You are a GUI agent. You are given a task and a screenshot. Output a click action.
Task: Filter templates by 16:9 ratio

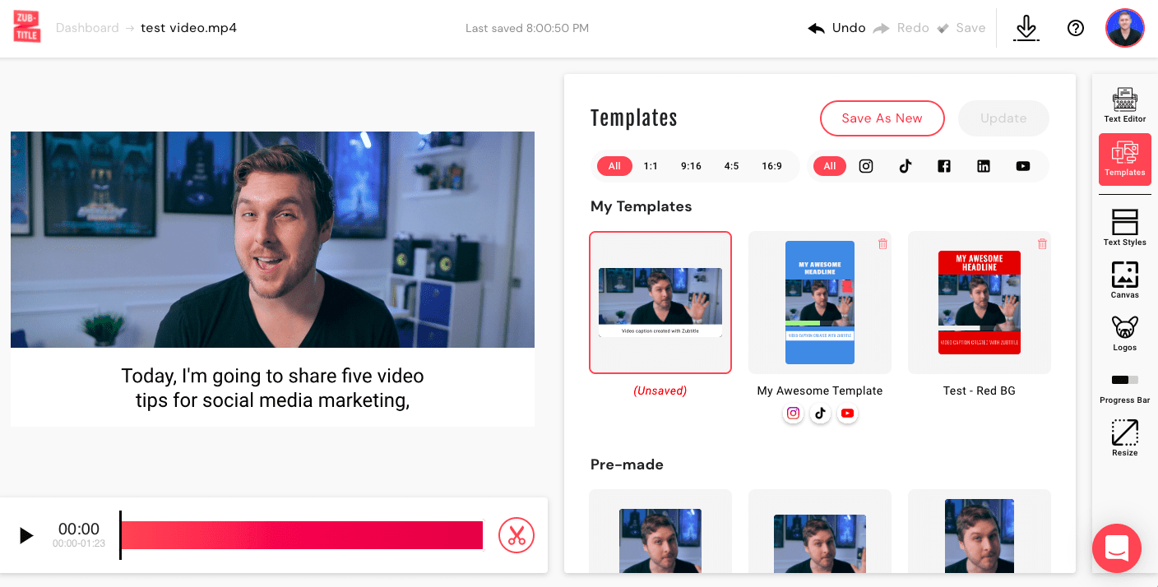(771, 166)
